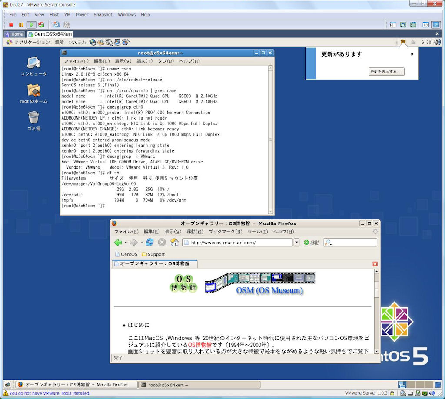
Task: Open the VMware Power menu
Action: pos(82,14)
